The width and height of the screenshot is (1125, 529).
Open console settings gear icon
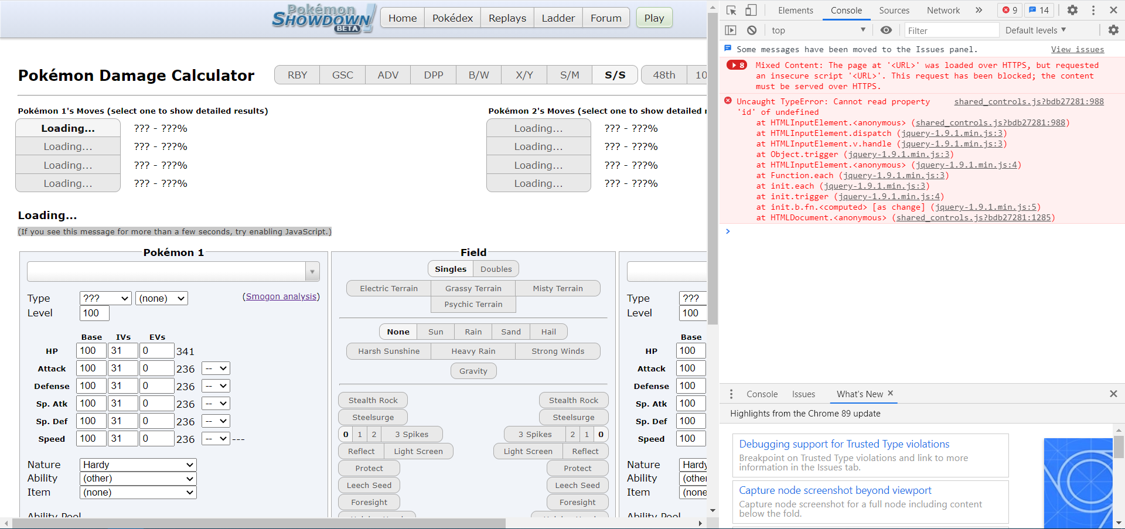[1113, 30]
